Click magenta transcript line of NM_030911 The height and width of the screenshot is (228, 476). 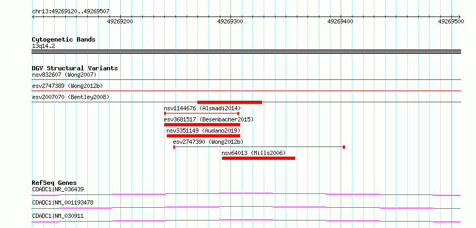click(246, 221)
